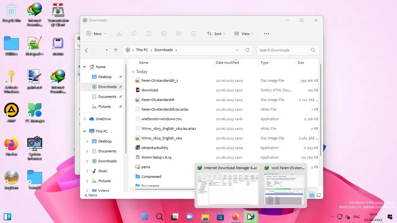Open Task View on the taskbar
Screen dimensions: 397x223
coord(175,217)
